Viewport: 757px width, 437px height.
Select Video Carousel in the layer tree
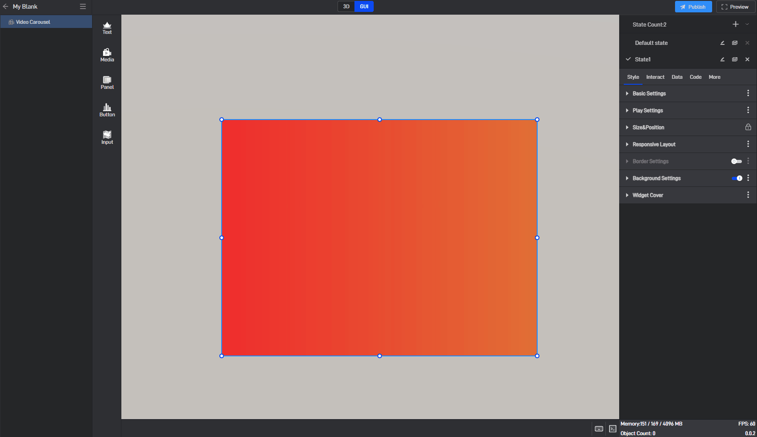[33, 22]
